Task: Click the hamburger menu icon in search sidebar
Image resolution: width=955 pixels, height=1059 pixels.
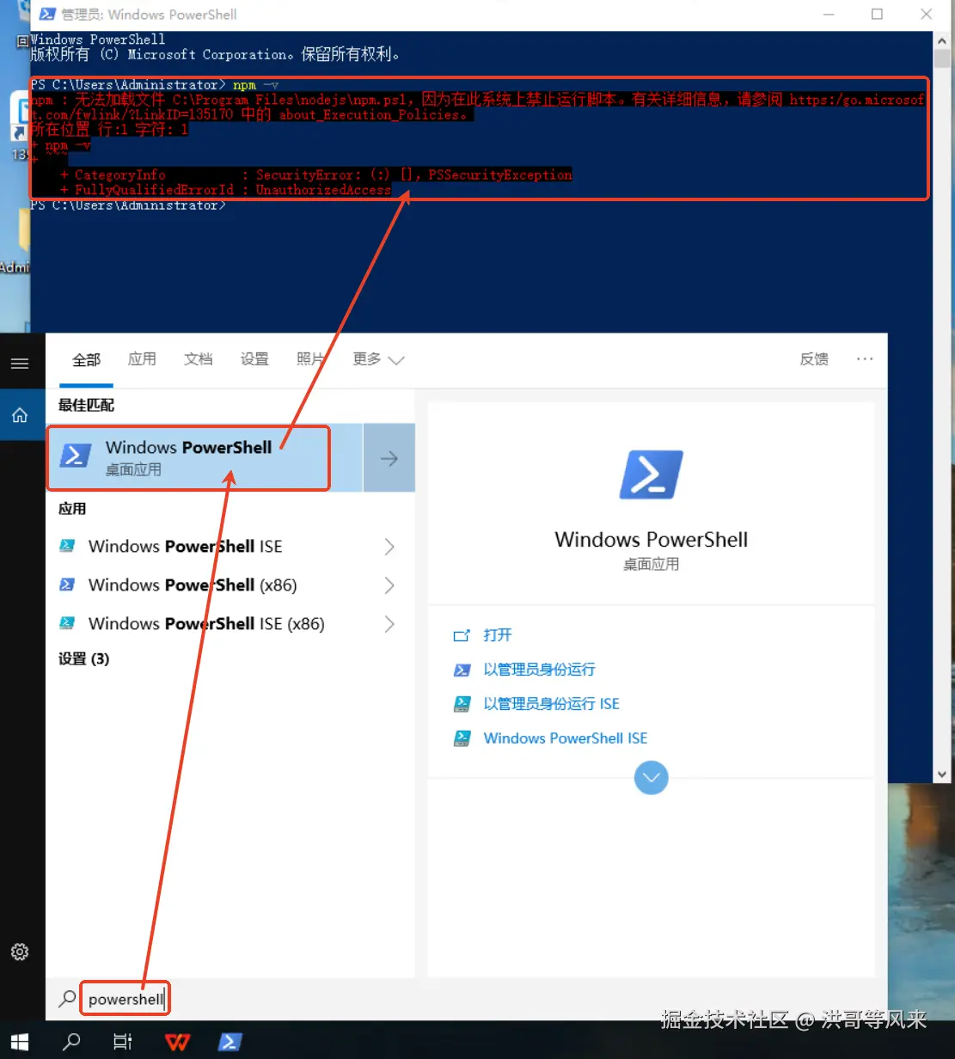Action: pyautogui.click(x=20, y=364)
